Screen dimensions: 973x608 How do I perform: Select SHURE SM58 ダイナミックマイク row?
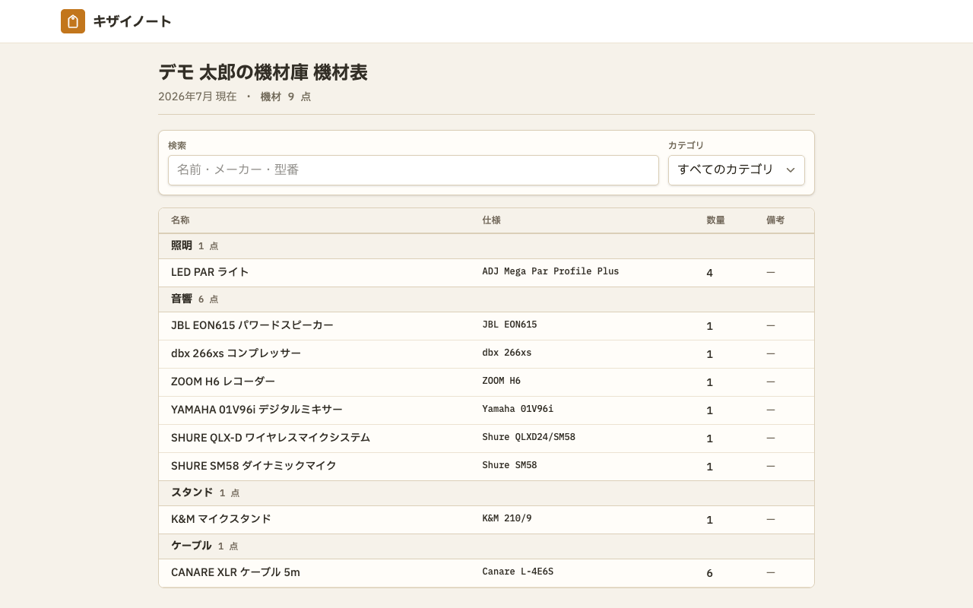486,467
